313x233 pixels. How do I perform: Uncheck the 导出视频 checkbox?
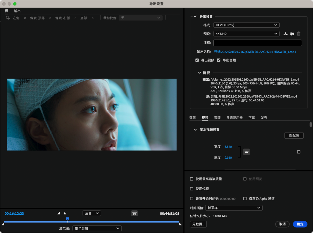197,60
